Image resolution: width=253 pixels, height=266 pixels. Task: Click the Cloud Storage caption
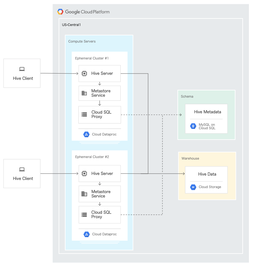point(210,187)
